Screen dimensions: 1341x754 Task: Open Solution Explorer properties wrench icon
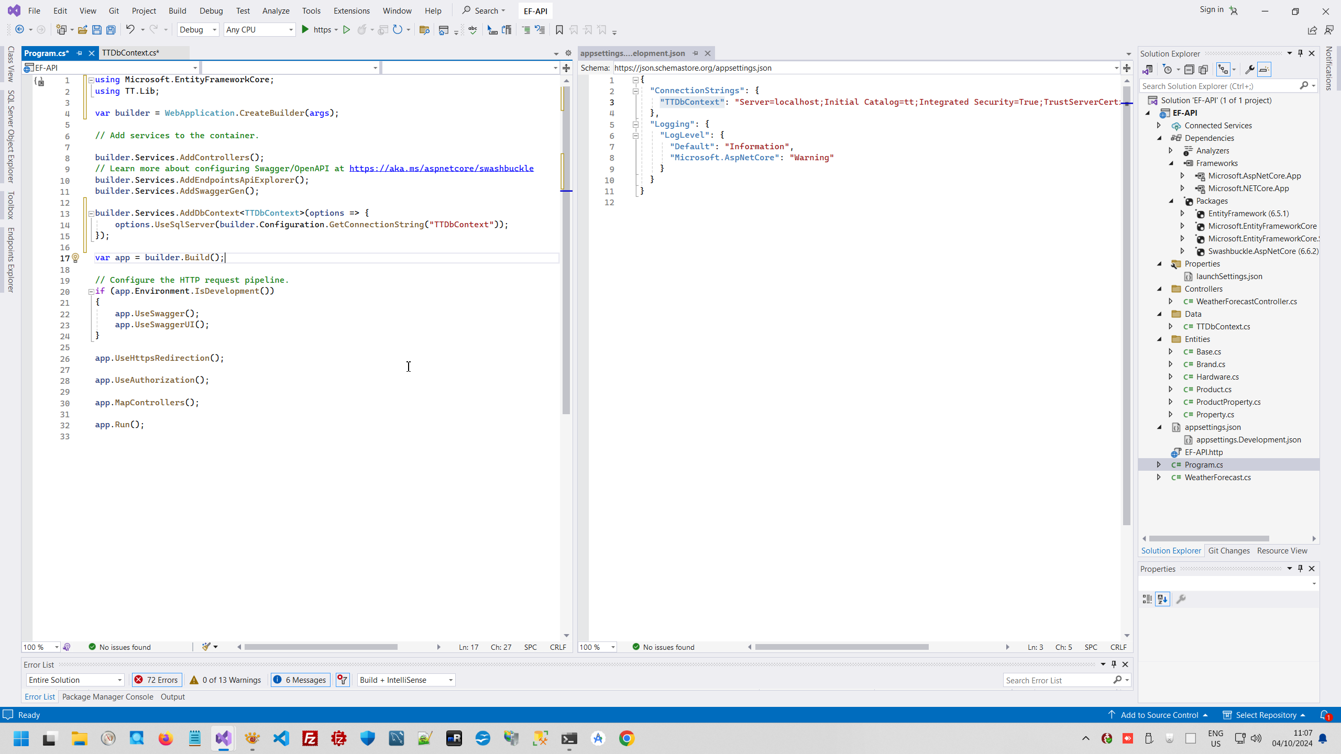[1249, 70]
